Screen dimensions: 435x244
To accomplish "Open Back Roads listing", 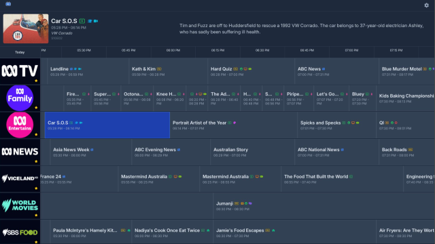I will 406,152.
